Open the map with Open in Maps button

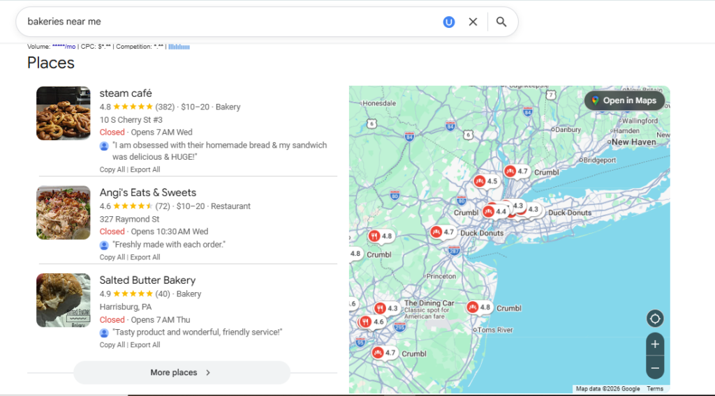(625, 100)
